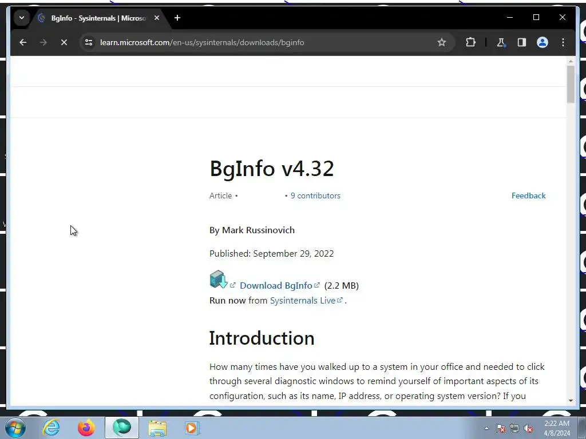Toggle the browser side panel
The width and height of the screenshot is (586, 439).
click(522, 42)
